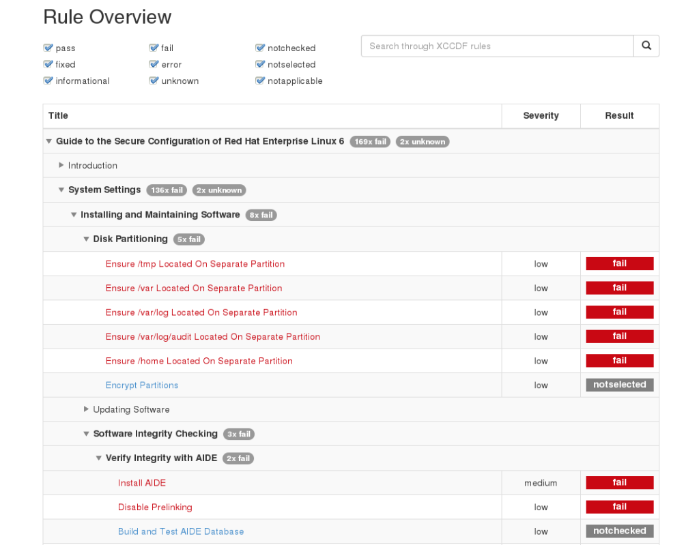The image size is (699, 545).
Task: Expand the Updating Software group
Action: 86,409
